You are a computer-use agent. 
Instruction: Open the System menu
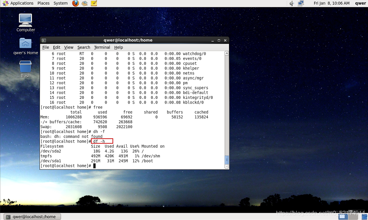60,3
